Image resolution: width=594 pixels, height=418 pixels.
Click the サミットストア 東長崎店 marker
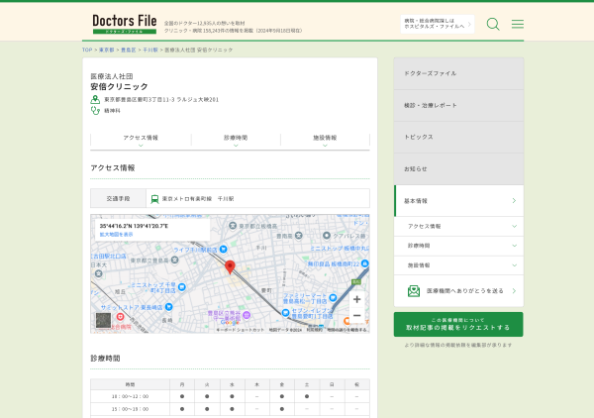[x=169, y=307]
